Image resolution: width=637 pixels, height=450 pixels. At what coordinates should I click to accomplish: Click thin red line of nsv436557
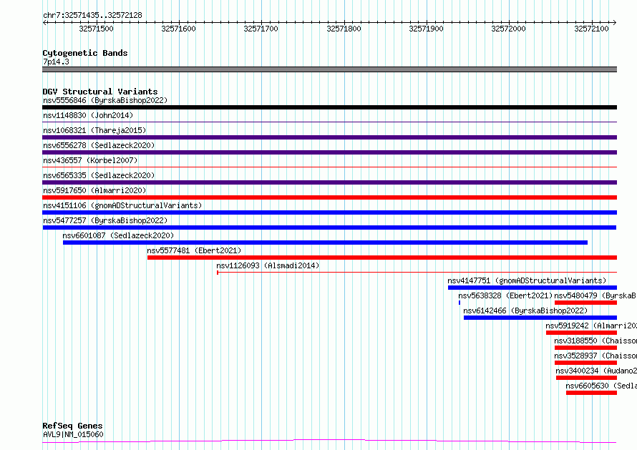[x=329, y=167]
